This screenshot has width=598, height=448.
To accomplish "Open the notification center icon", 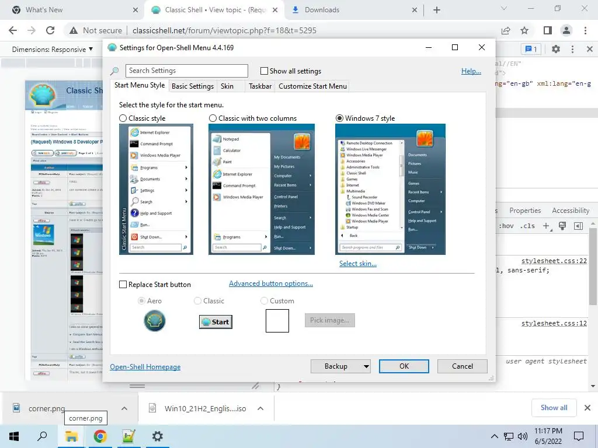I will tap(579, 436).
